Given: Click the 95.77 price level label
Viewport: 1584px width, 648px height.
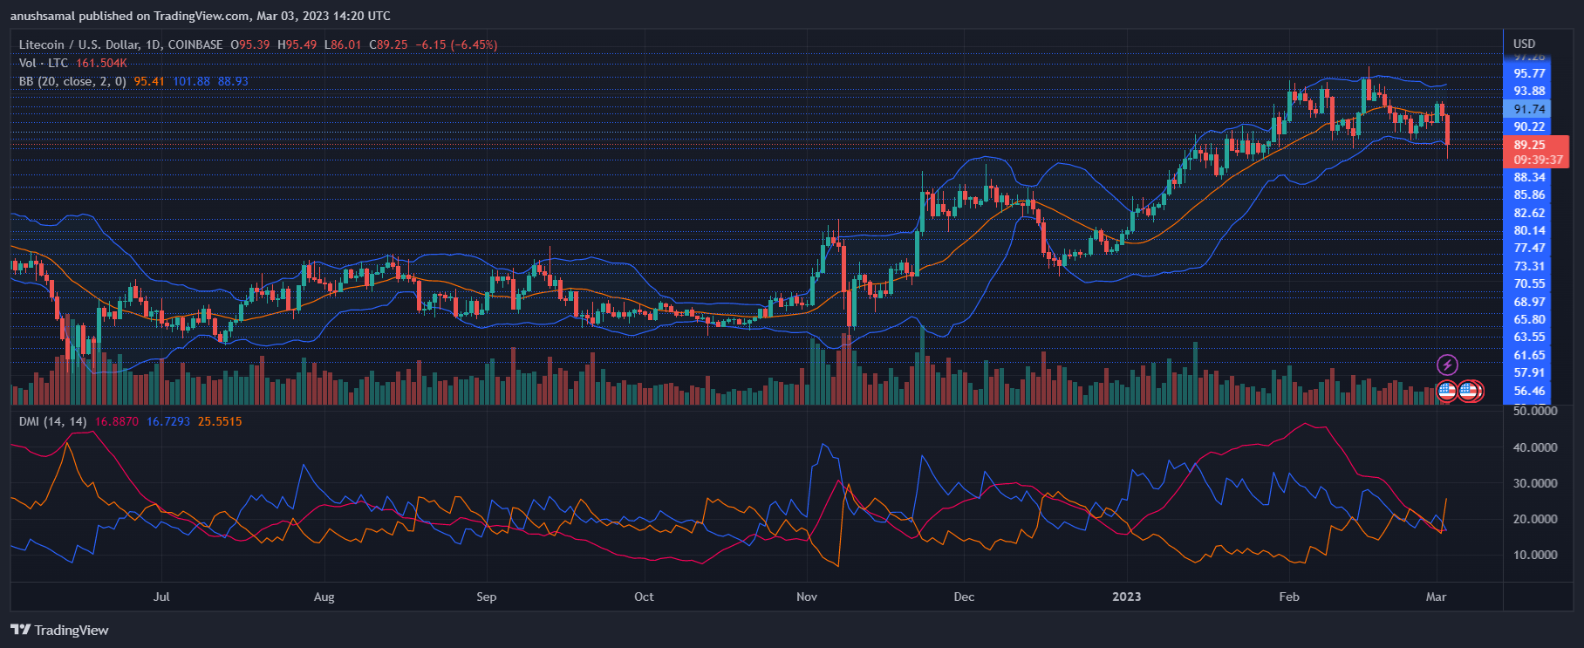Looking at the screenshot, I should click(x=1529, y=73).
